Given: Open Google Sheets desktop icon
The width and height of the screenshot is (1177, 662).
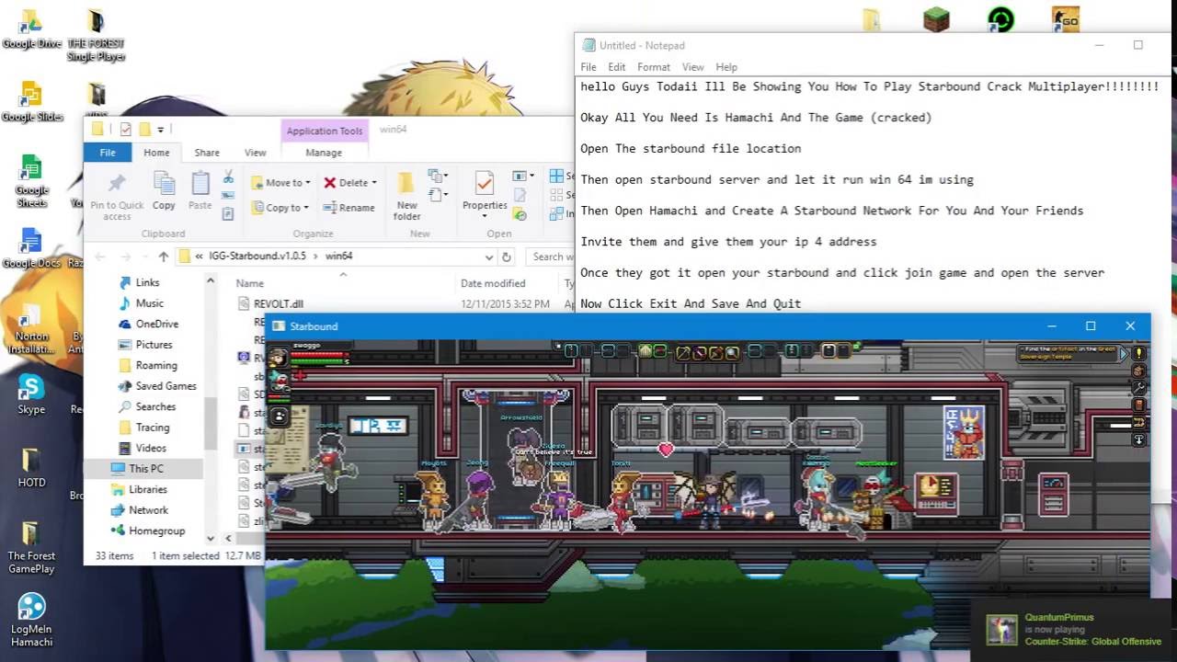Looking at the screenshot, I should point(31,179).
